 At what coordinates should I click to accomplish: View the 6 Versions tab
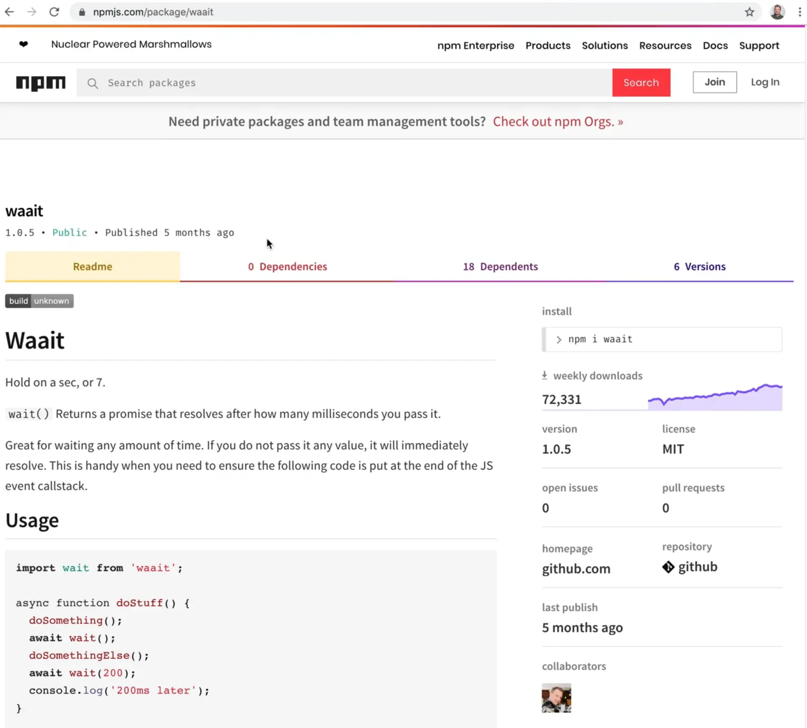click(x=700, y=266)
